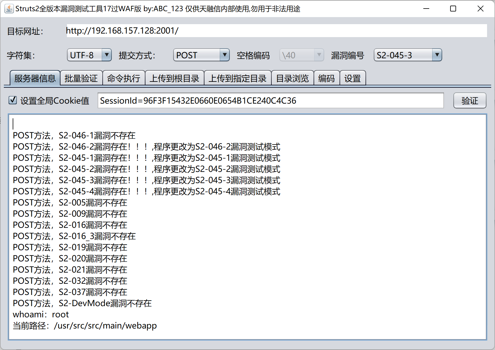Click the S2-005漏洞不存在 result line
The height and width of the screenshot is (350, 495).
tap(70, 203)
